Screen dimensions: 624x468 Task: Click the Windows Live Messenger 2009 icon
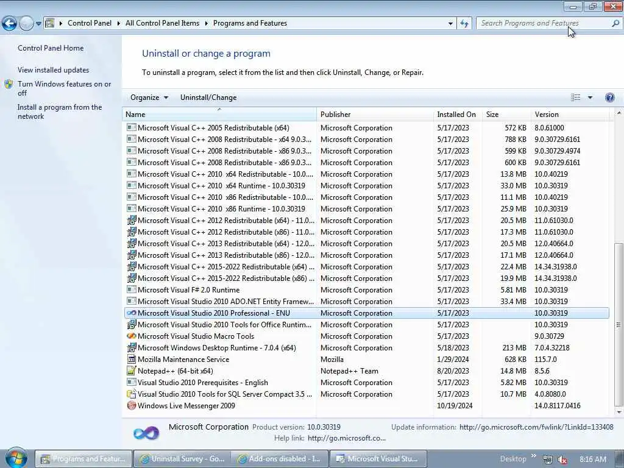pyautogui.click(x=132, y=405)
